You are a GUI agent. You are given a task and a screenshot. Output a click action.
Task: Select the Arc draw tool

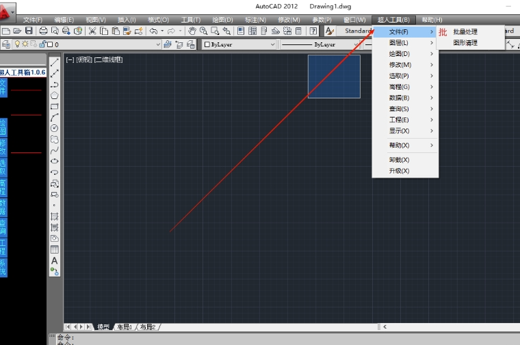coord(54,118)
